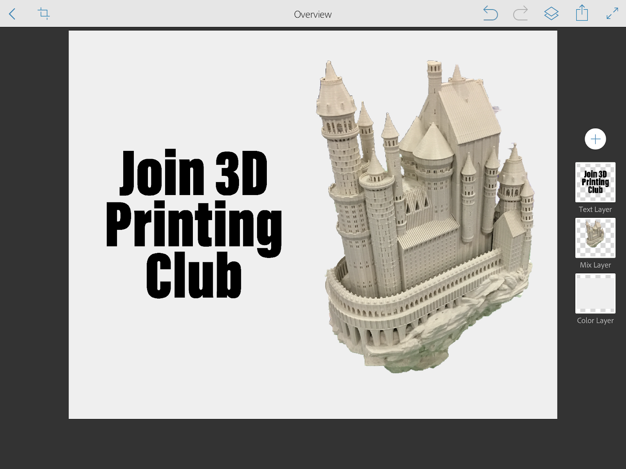Select the castle image on canvas

[425, 216]
